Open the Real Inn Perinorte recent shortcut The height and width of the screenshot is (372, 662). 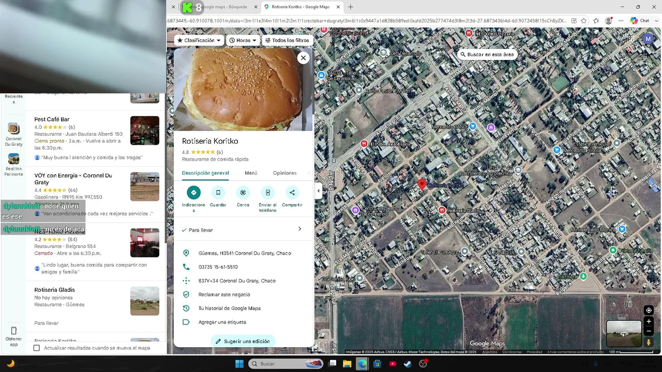pos(14,165)
